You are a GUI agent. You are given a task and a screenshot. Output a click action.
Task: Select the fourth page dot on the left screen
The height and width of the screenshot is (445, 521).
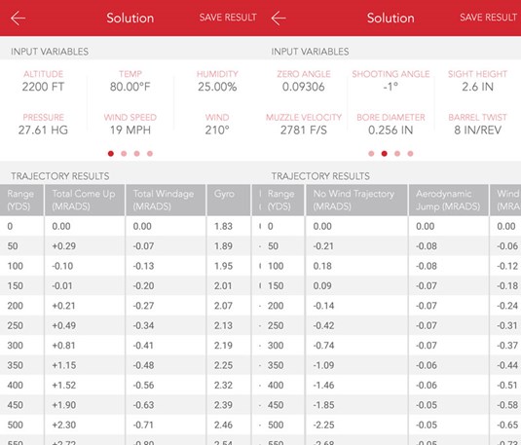150,154
